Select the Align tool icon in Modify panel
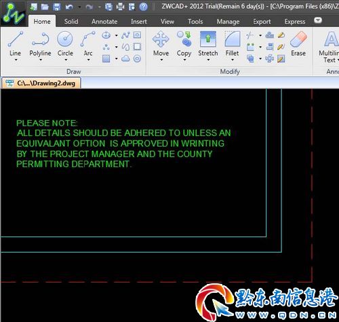Viewport: 339px width, 322px height. point(270,47)
